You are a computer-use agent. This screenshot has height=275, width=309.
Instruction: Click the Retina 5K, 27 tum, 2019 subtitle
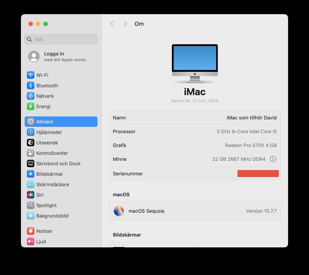[194, 101]
